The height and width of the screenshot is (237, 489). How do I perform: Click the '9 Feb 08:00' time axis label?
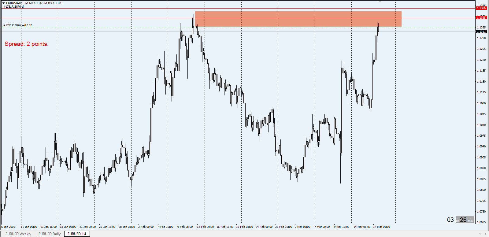tap(185, 227)
